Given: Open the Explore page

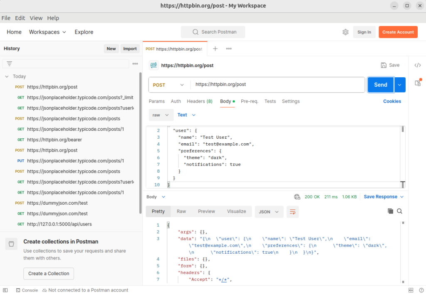Looking at the screenshot, I should click(x=84, y=32).
